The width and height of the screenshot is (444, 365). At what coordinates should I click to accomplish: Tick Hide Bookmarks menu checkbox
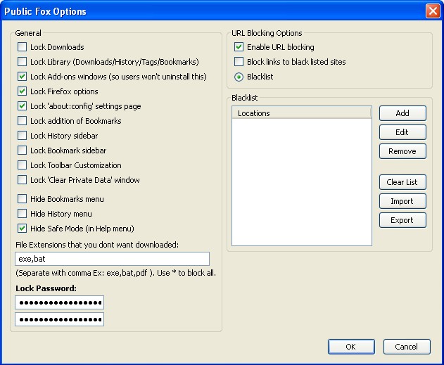tap(22, 198)
